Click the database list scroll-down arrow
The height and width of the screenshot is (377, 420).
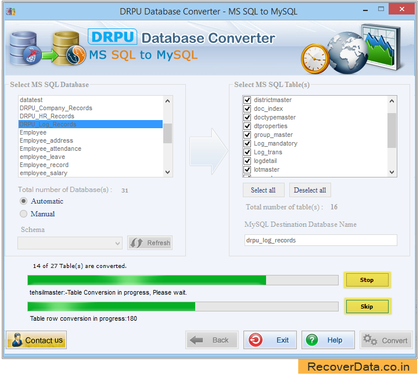click(168, 172)
